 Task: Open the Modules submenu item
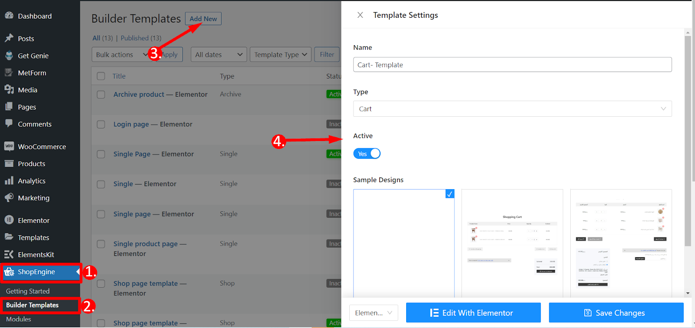19,319
